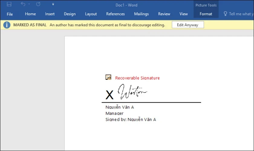The height and width of the screenshot is (151, 254).
Task: Click the Tell me search field
Action: pos(241,14)
